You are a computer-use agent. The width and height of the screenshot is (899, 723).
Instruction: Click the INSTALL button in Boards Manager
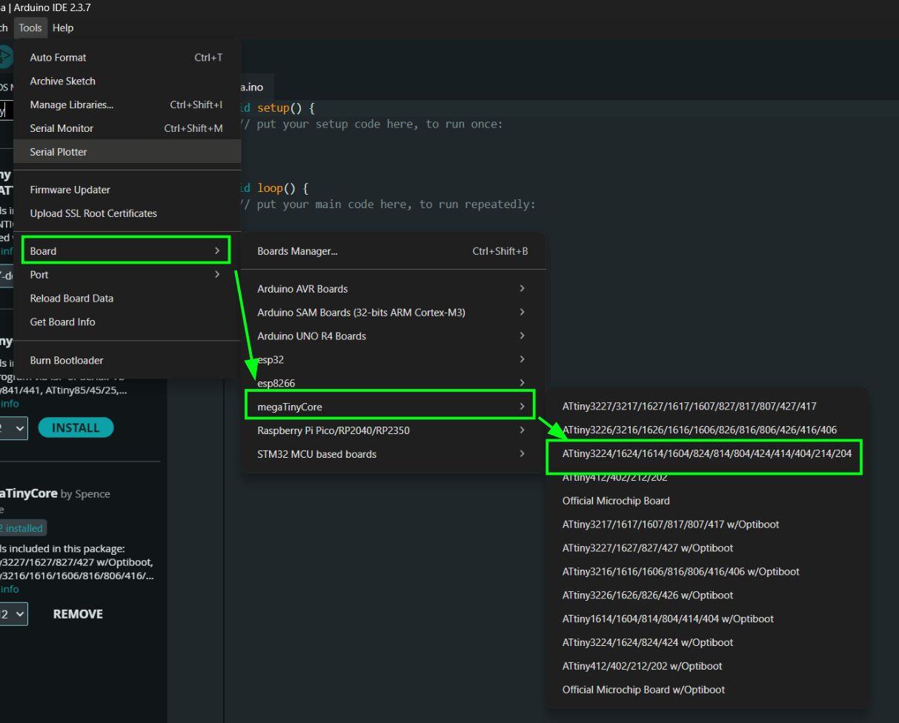pyautogui.click(x=76, y=427)
